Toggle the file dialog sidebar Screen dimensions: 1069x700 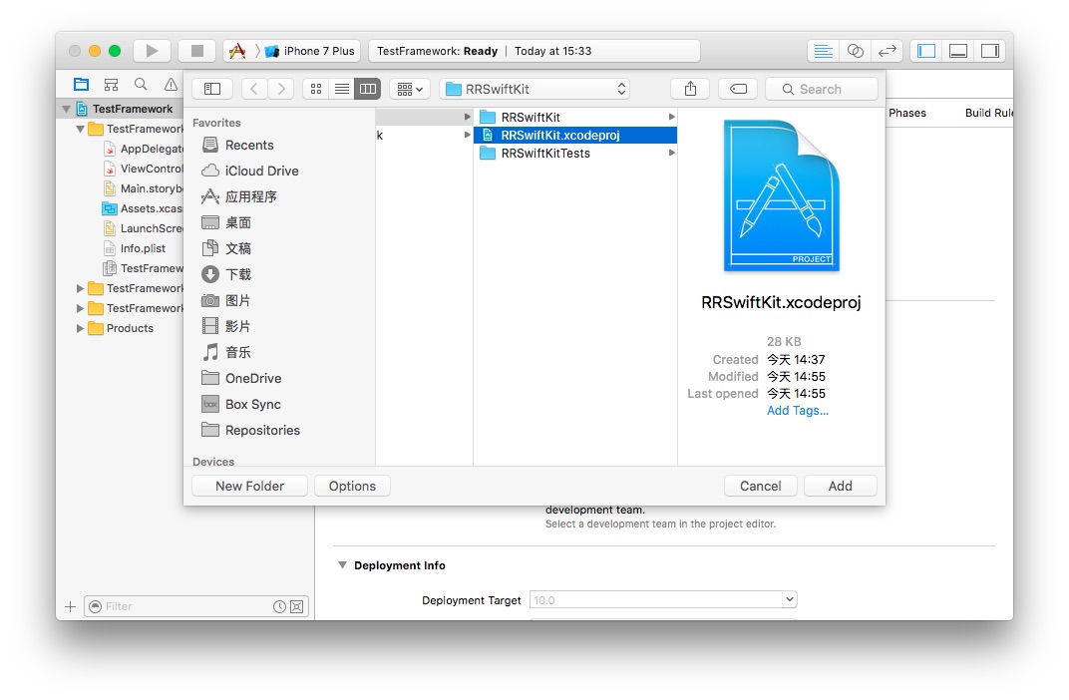(x=212, y=90)
